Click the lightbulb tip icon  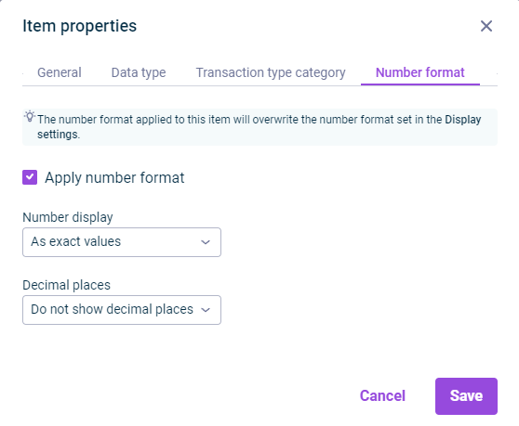tap(30, 116)
